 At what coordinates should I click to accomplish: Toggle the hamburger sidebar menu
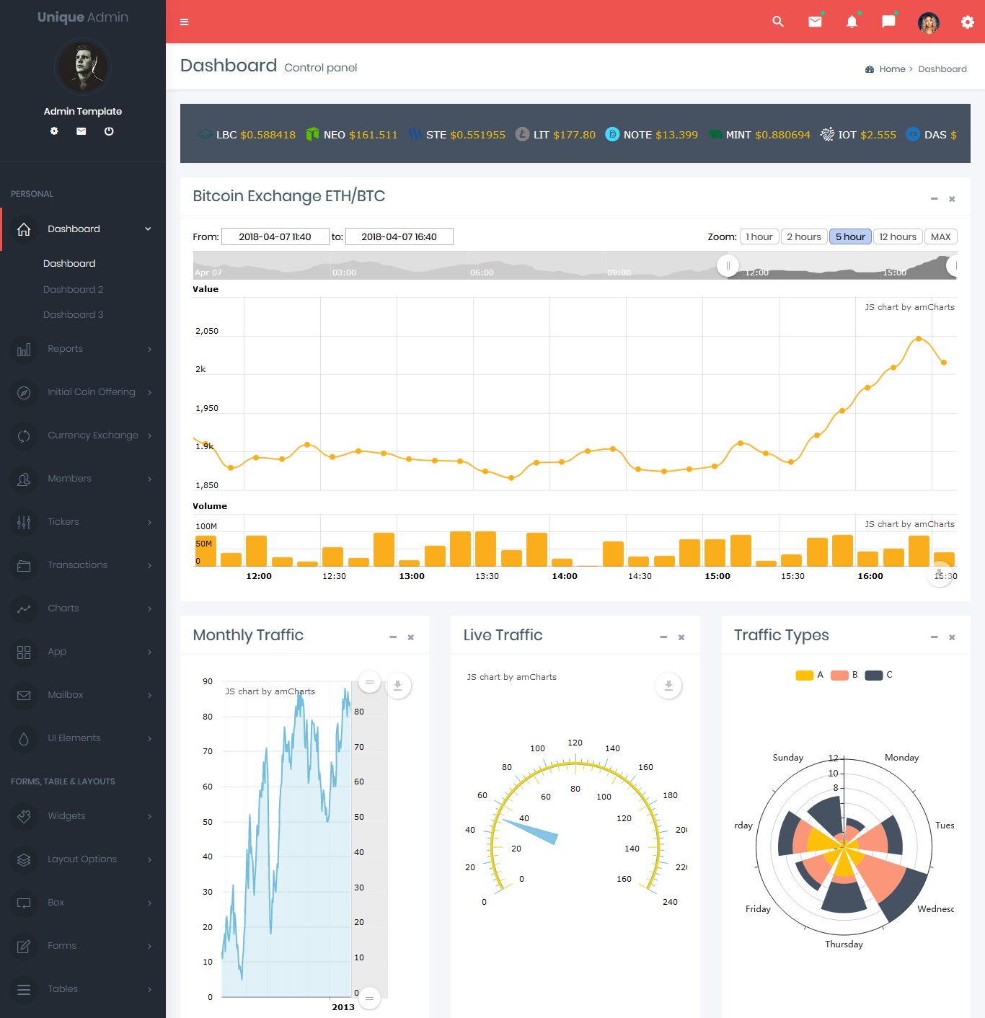pyautogui.click(x=184, y=22)
